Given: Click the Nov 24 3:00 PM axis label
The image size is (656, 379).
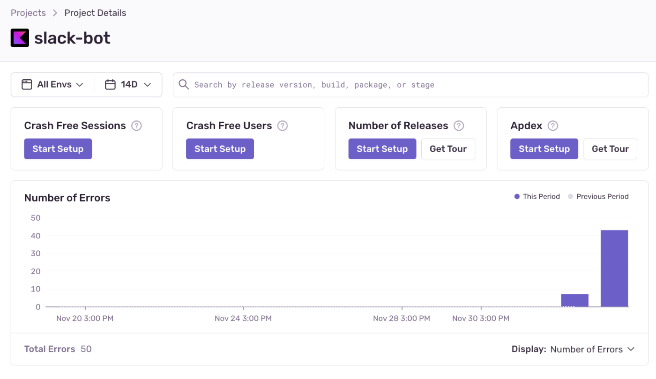Looking at the screenshot, I should 243,319.
